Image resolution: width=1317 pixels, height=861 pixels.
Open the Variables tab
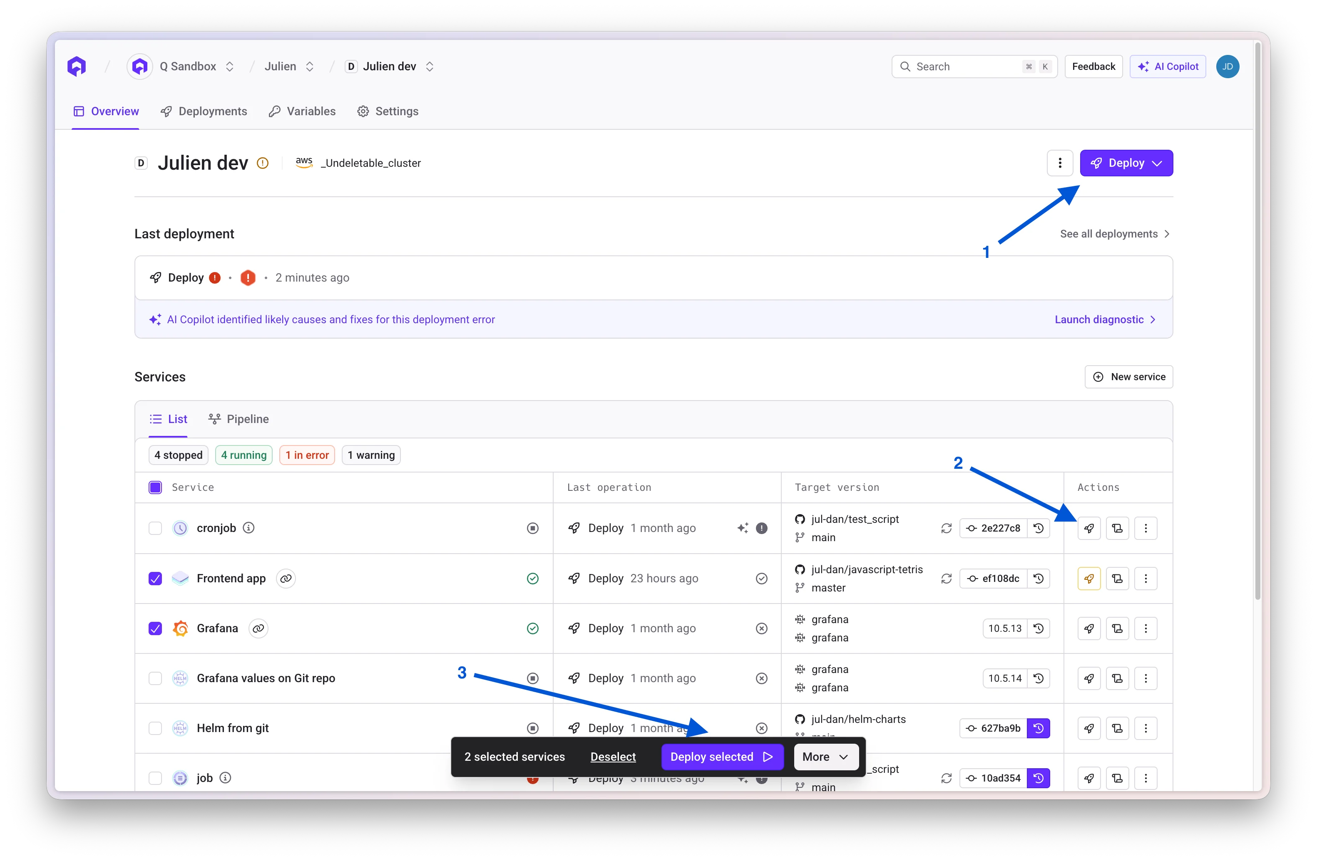pyautogui.click(x=302, y=111)
